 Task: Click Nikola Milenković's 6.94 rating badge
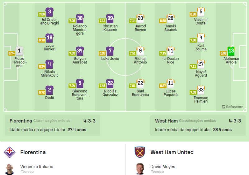click(x=41, y=67)
